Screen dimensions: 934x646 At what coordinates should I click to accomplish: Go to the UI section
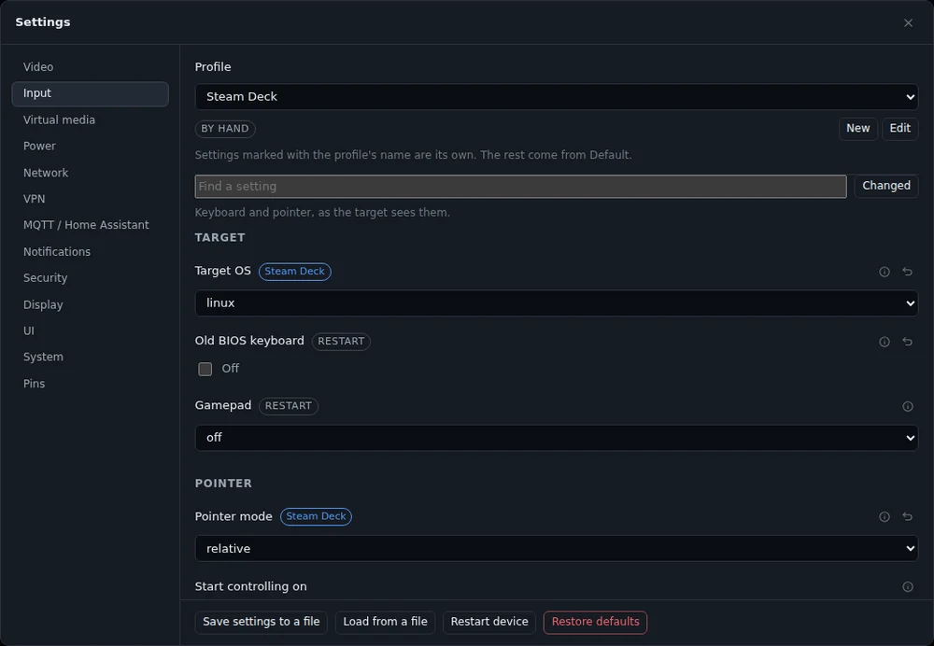90,330
